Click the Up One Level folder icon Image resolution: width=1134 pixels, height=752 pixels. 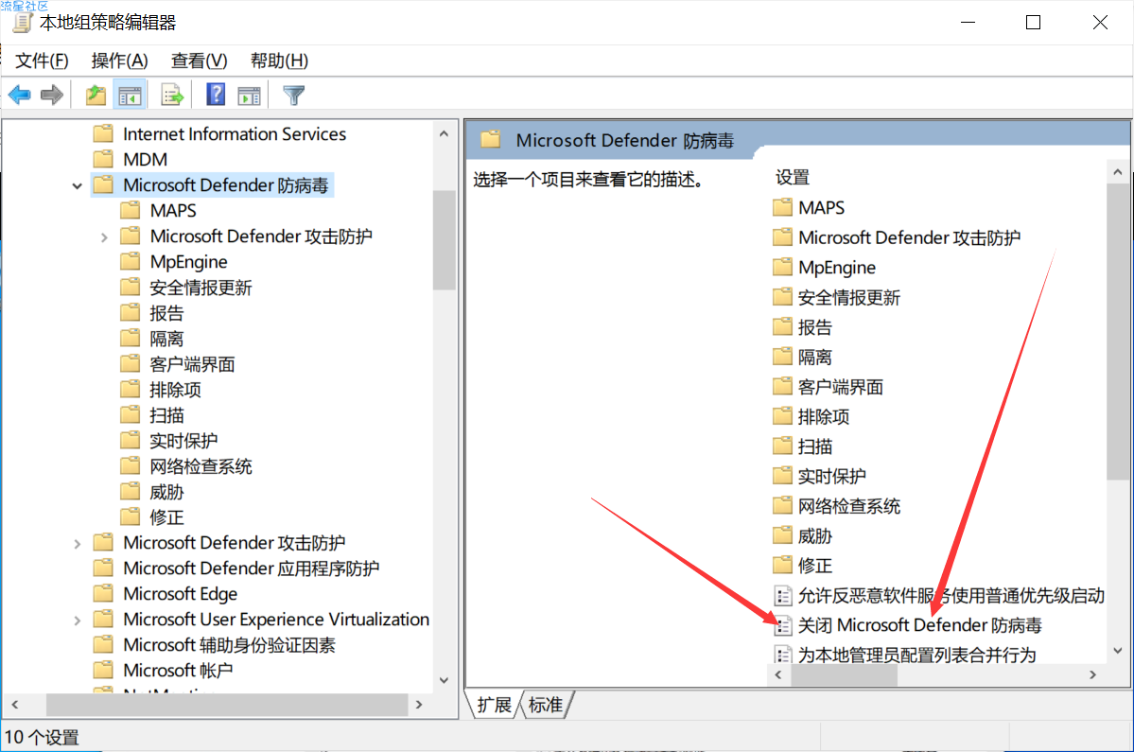96,95
